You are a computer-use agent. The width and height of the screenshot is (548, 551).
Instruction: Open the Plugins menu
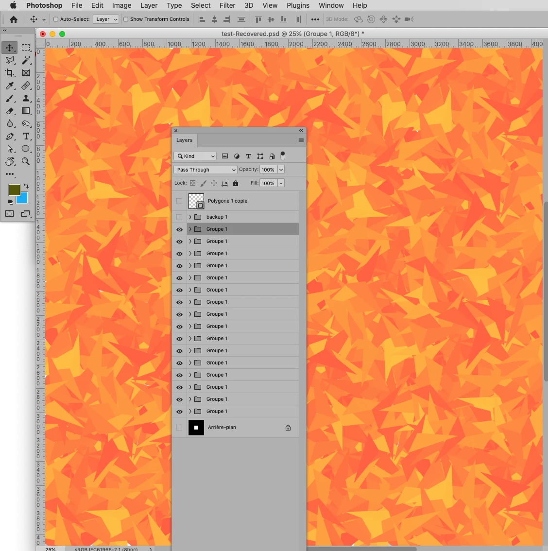click(x=298, y=5)
